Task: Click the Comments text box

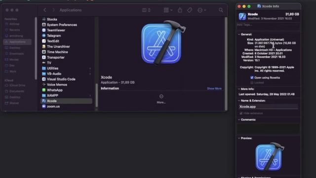Action: tap(268, 129)
